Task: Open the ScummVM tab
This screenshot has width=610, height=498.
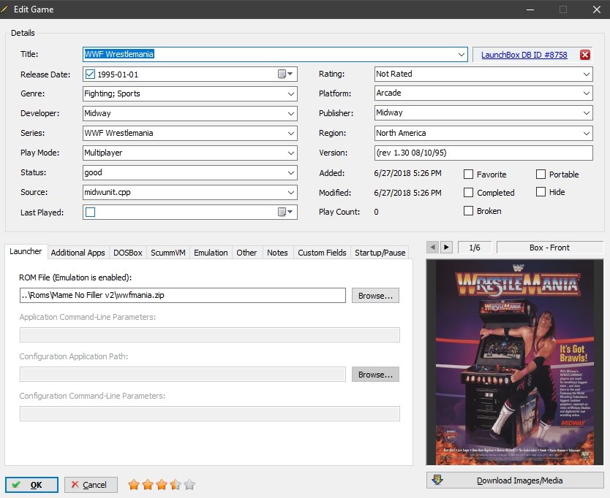Action: (x=168, y=253)
